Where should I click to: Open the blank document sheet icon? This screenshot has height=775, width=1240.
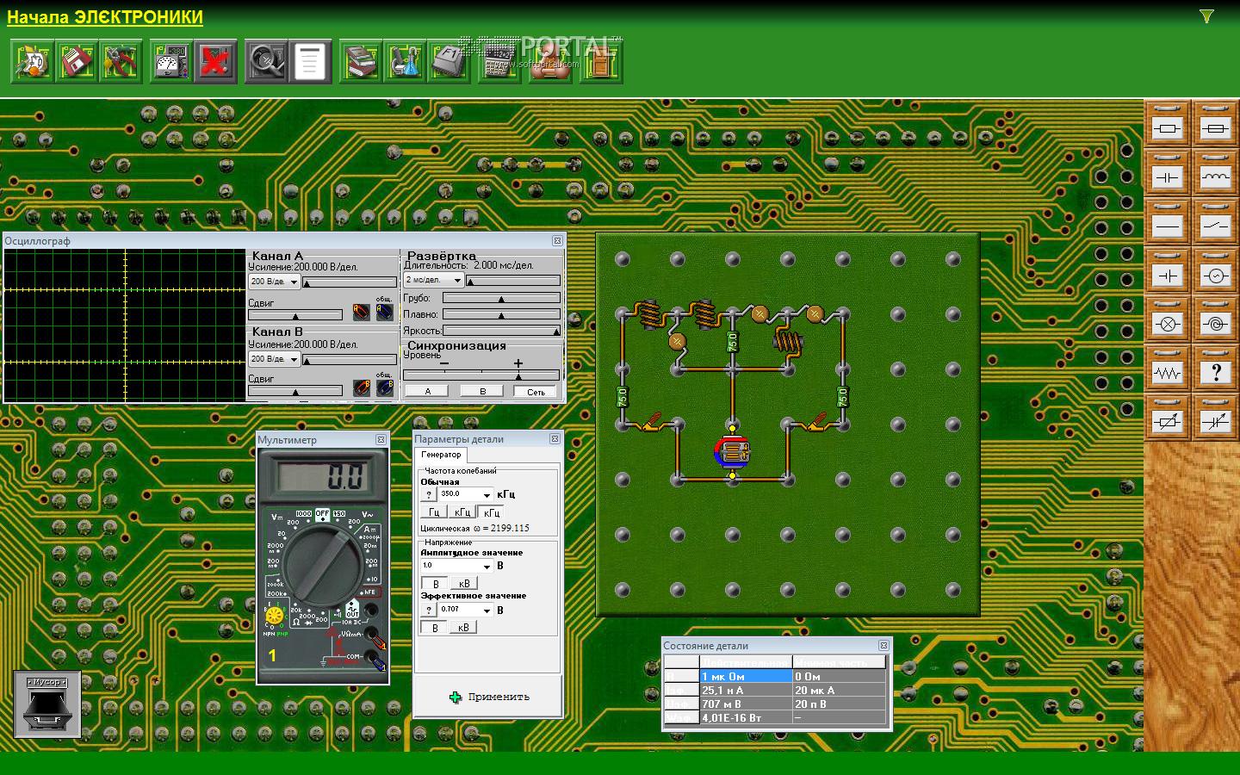[310, 61]
